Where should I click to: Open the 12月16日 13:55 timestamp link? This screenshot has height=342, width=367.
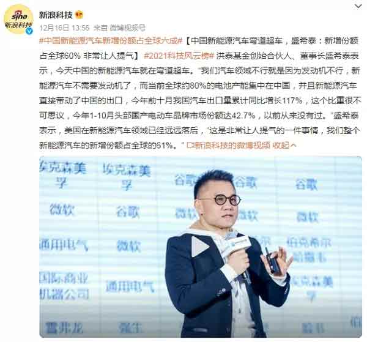64,28
